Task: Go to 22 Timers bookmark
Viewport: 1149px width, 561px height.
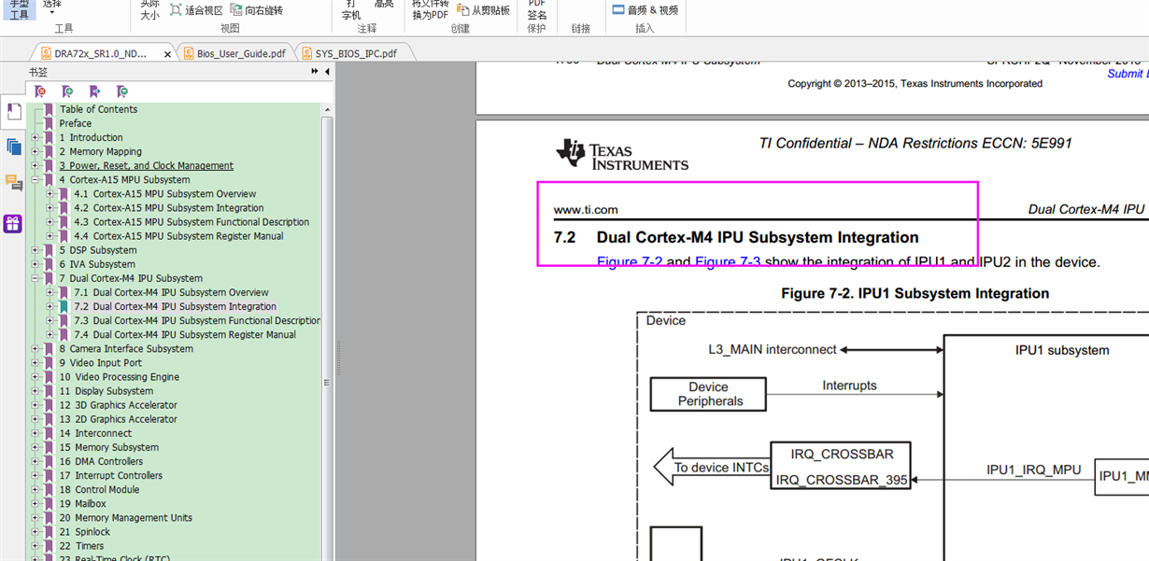Action: point(82,546)
